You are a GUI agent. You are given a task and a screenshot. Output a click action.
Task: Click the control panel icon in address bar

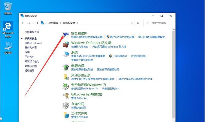pyautogui.click(x=42, y=23)
